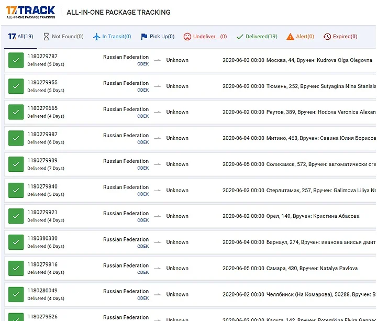Click green check for package 1180279840
The height and width of the screenshot is (321, 377).
[16, 190]
